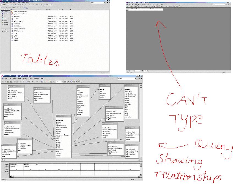Open the help search box dropdown arrow

[x=135, y=79]
